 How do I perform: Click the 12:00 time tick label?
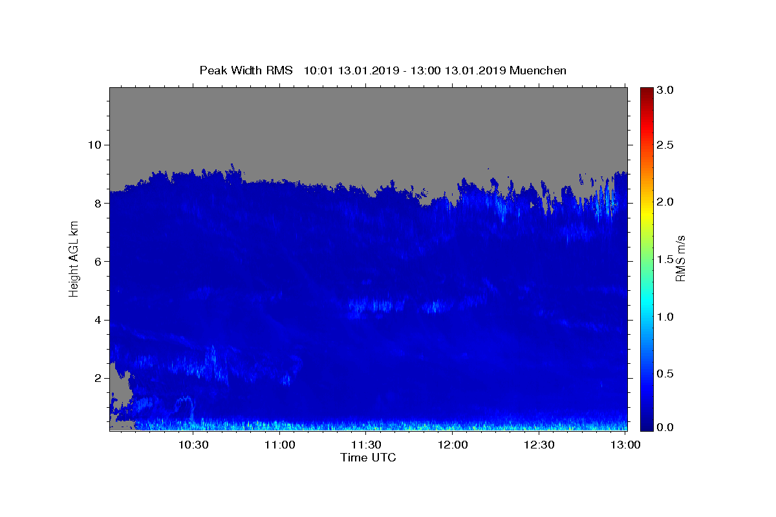click(x=453, y=445)
